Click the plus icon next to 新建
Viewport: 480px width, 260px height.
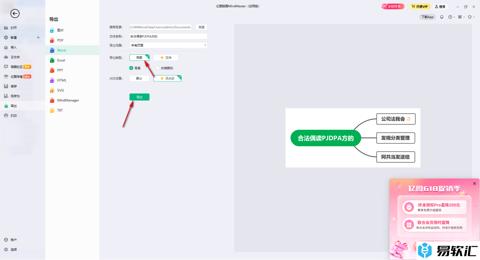pyautogui.click(x=38, y=38)
